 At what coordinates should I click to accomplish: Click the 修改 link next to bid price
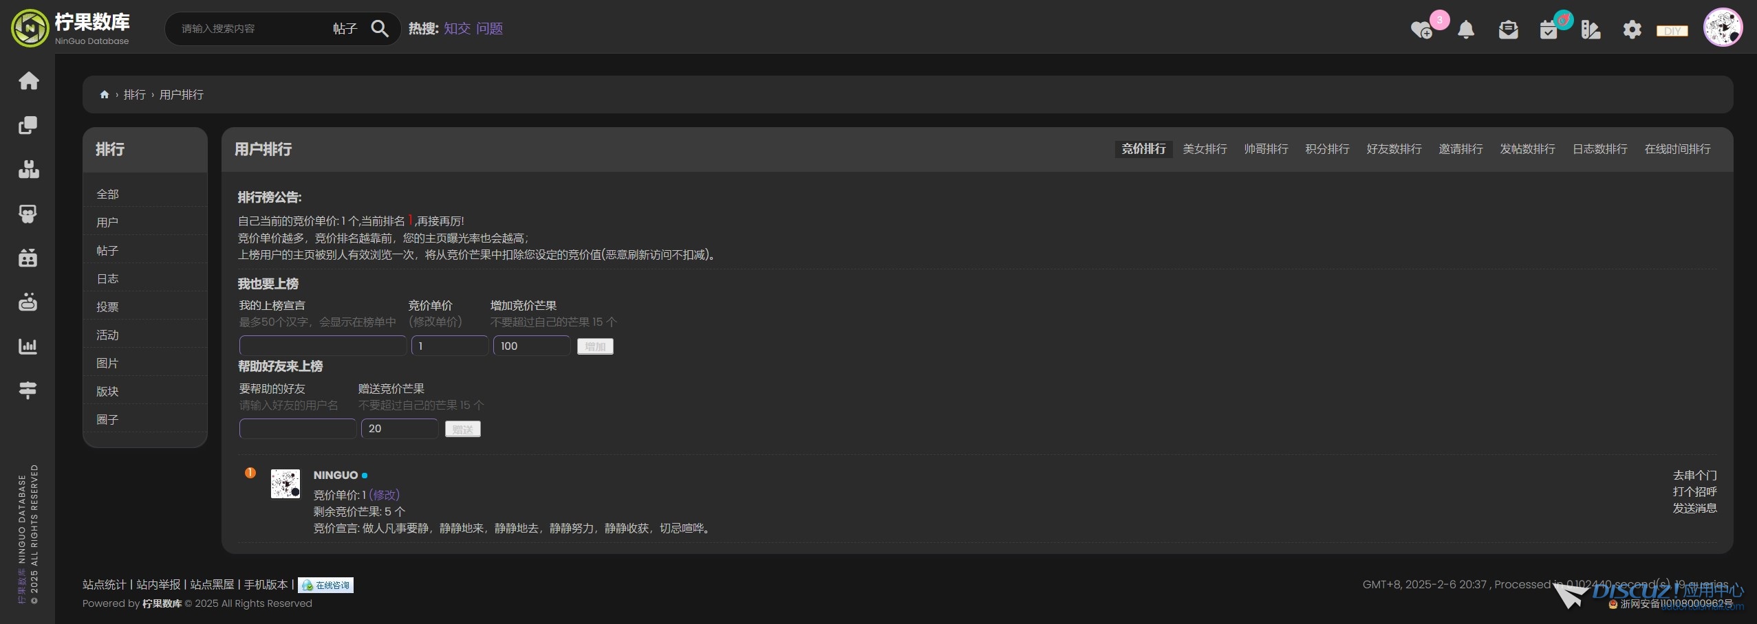(x=384, y=495)
